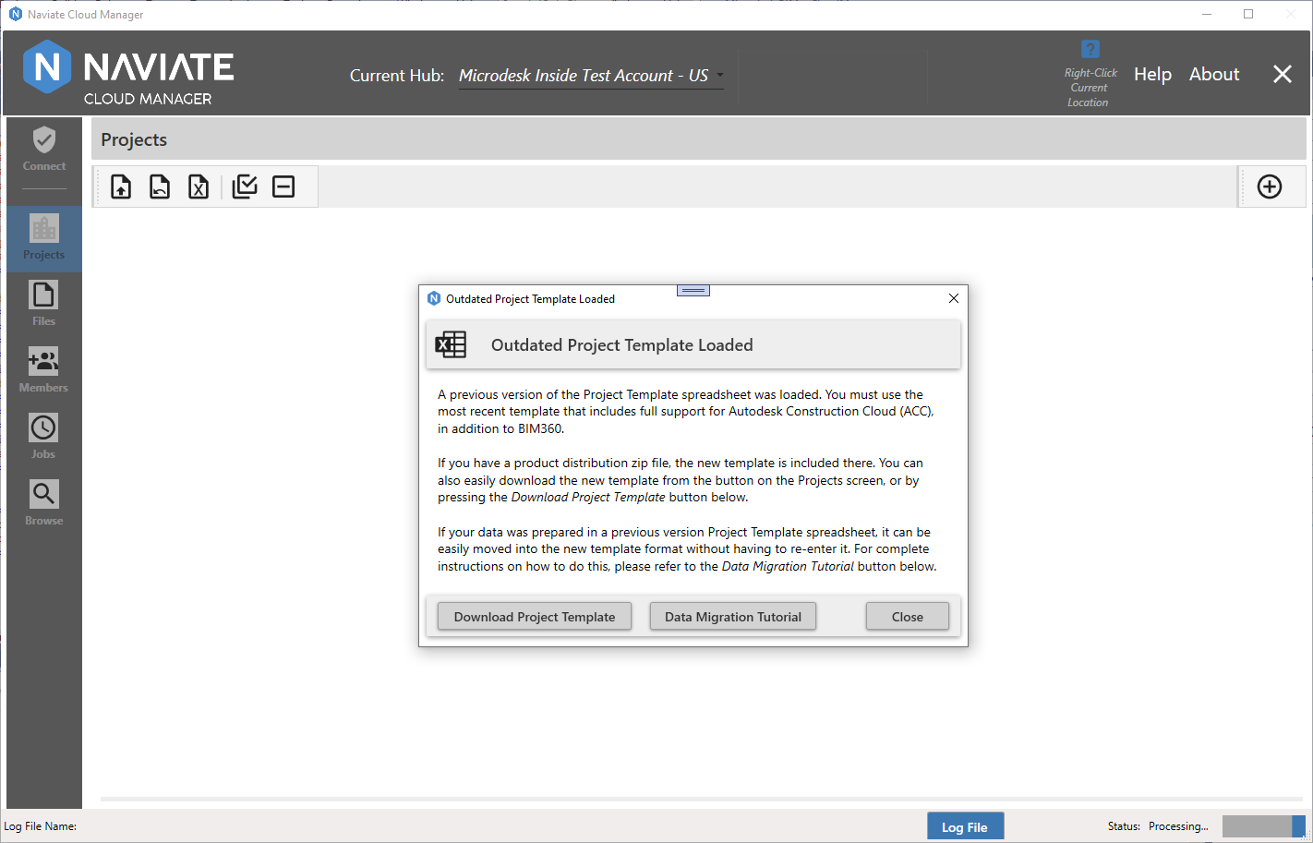The width and height of the screenshot is (1313, 843).
Task: Click the uncheck all projects icon
Action: point(283,187)
